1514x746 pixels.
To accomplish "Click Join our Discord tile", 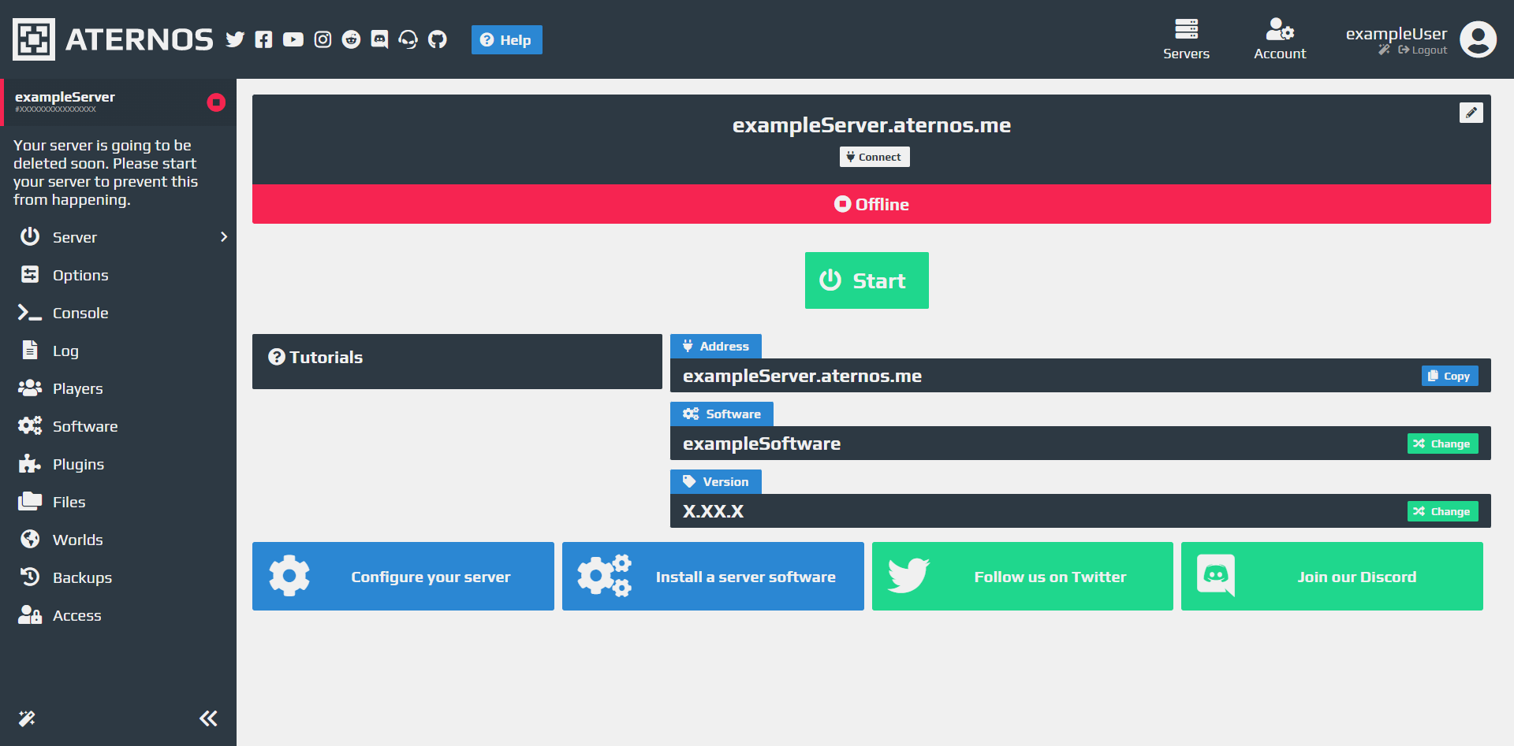I will coord(1332,576).
